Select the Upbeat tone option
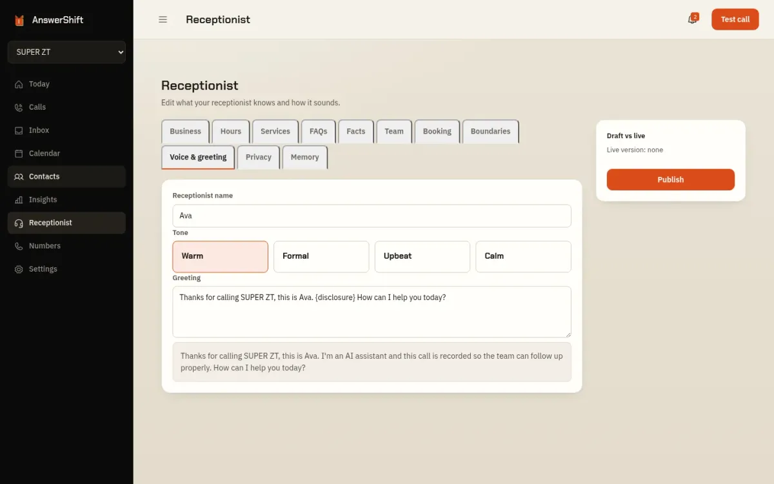 click(x=422, y=257)
